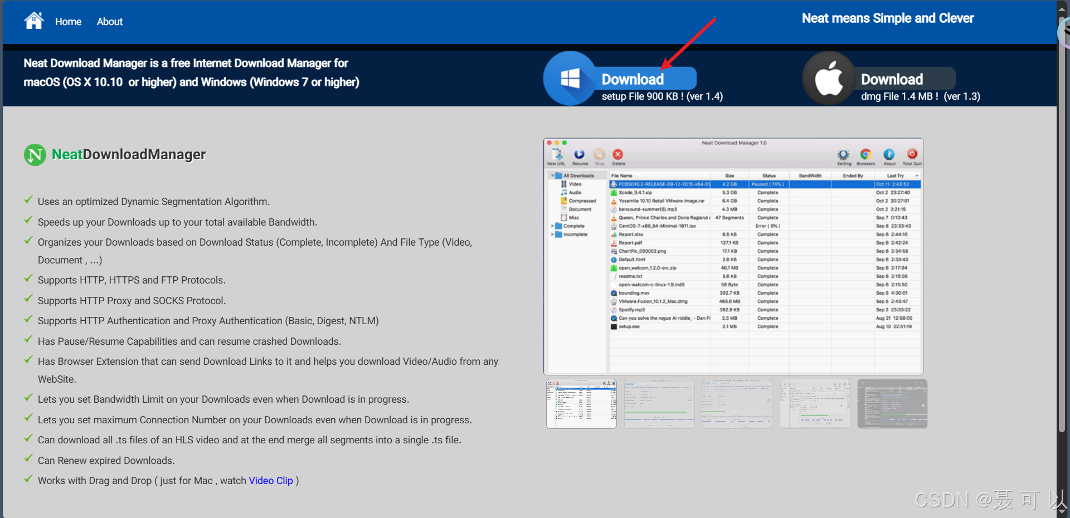Click the Ended By column header in screenshot
Viewport: 1070px width, 518px height.
click(x=853, y=175)
